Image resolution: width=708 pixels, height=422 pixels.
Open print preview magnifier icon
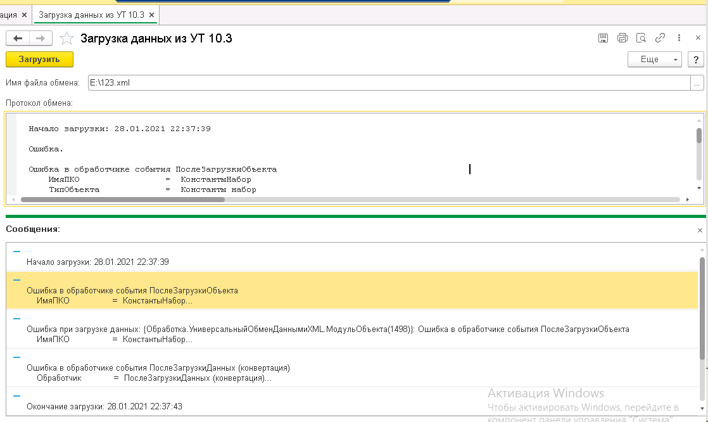coord(641,38)
